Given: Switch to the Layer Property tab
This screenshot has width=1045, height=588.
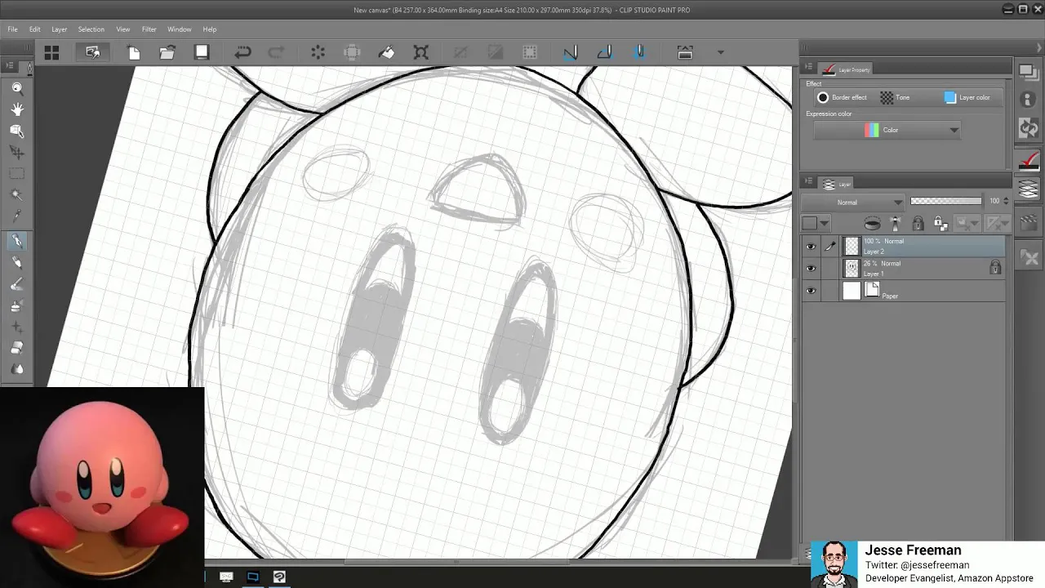Looking at the screenshot, I should pyautogui.click(x=847, y=69).
